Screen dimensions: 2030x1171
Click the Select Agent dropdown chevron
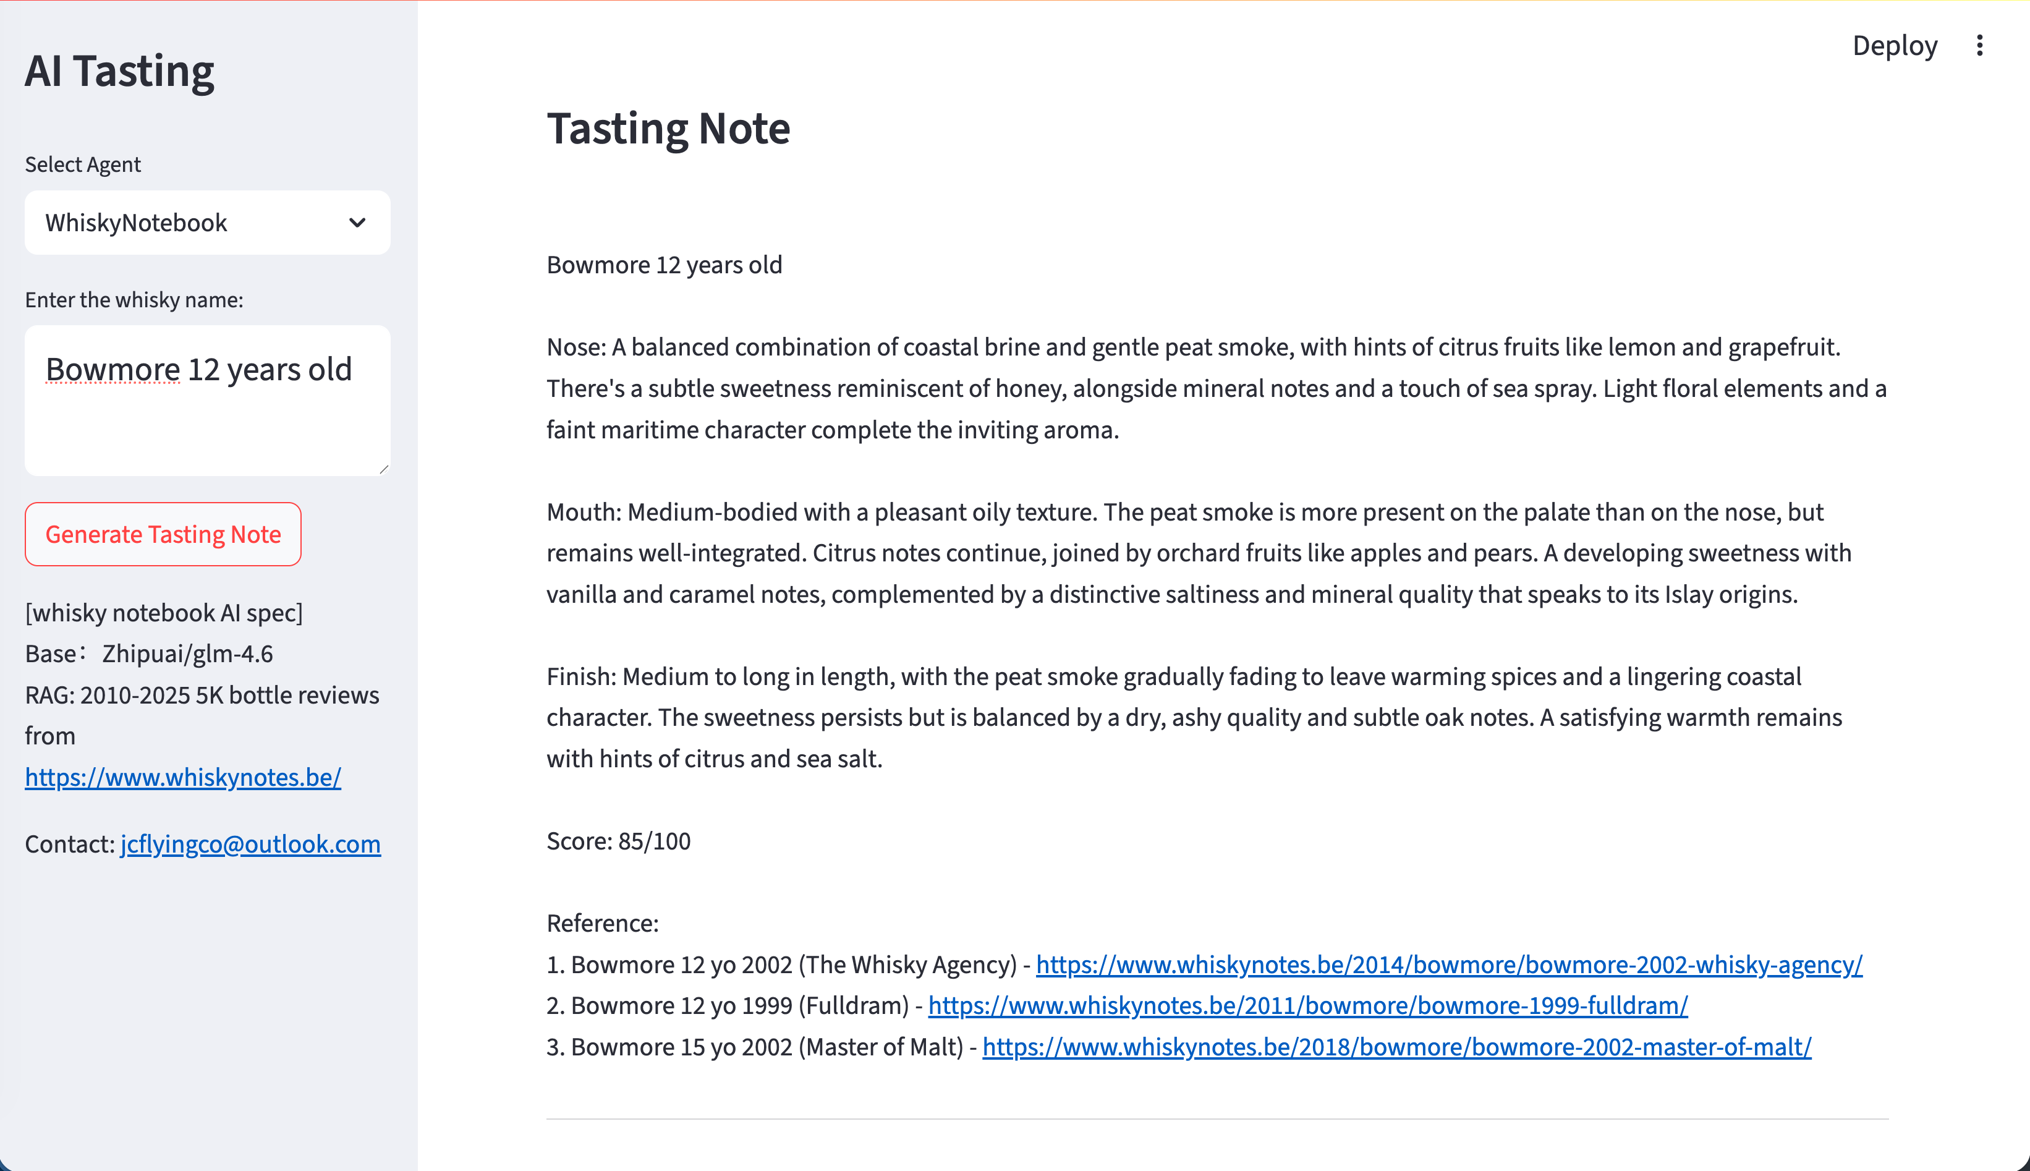point(357,223)
